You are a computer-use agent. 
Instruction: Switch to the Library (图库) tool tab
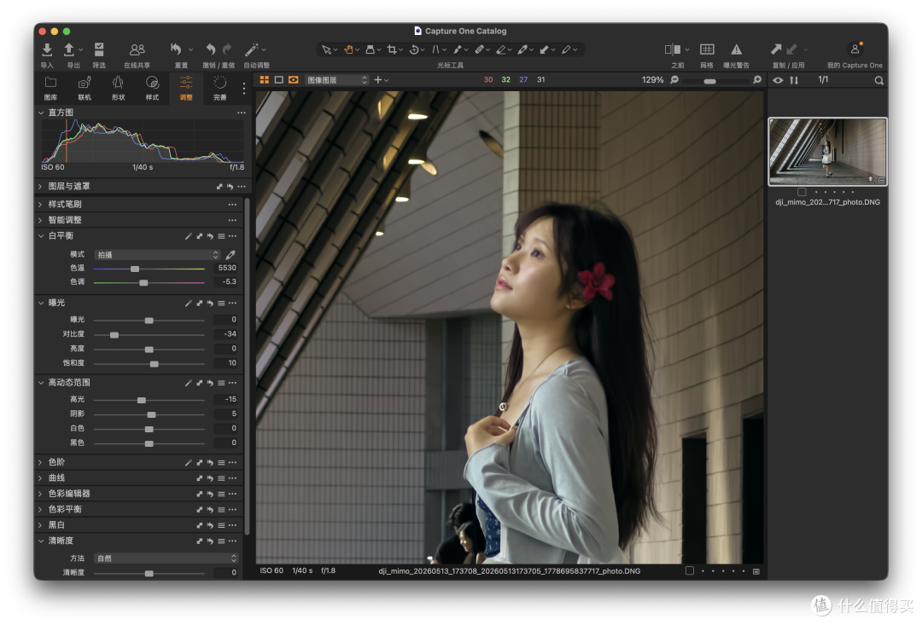(x=50, y=88)
